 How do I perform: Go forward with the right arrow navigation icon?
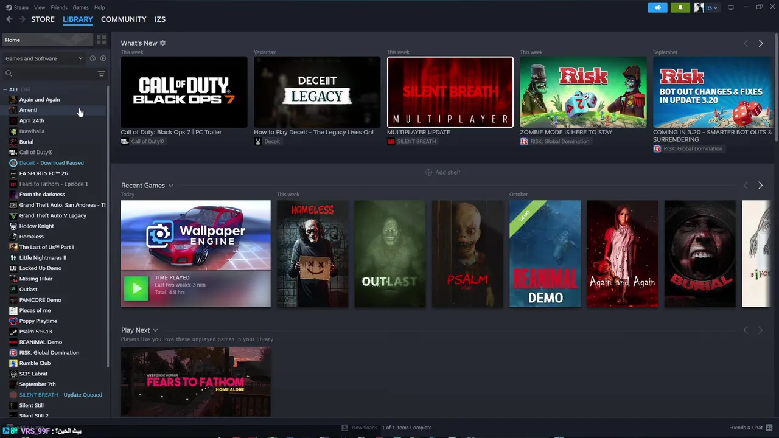pos(23,19)
